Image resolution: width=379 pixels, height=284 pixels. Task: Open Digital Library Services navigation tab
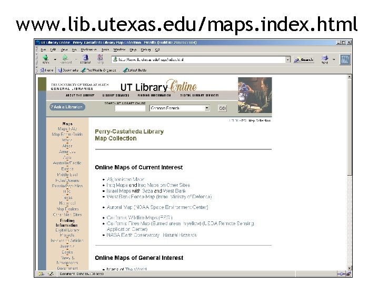(200, 95)
